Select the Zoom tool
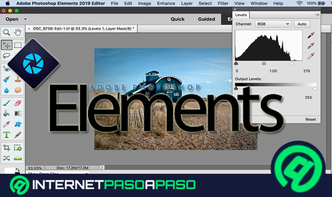 7,32
